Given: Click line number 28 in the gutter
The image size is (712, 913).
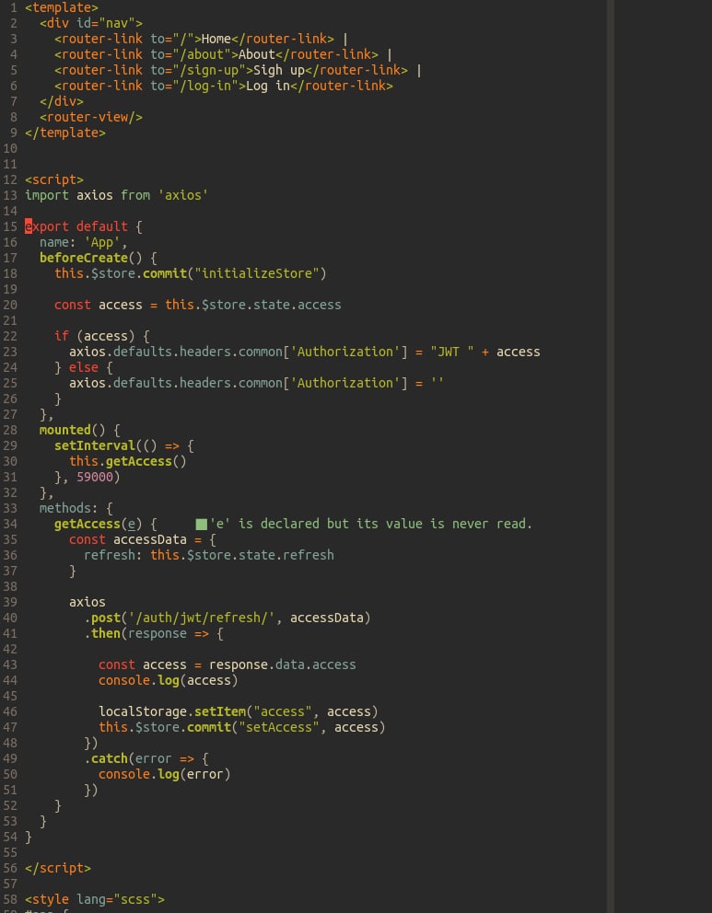Looking at the screenshot, I should [10, 431].
